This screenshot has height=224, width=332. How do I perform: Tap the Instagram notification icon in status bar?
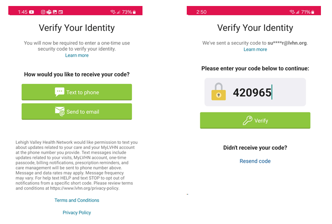point(43,12)
